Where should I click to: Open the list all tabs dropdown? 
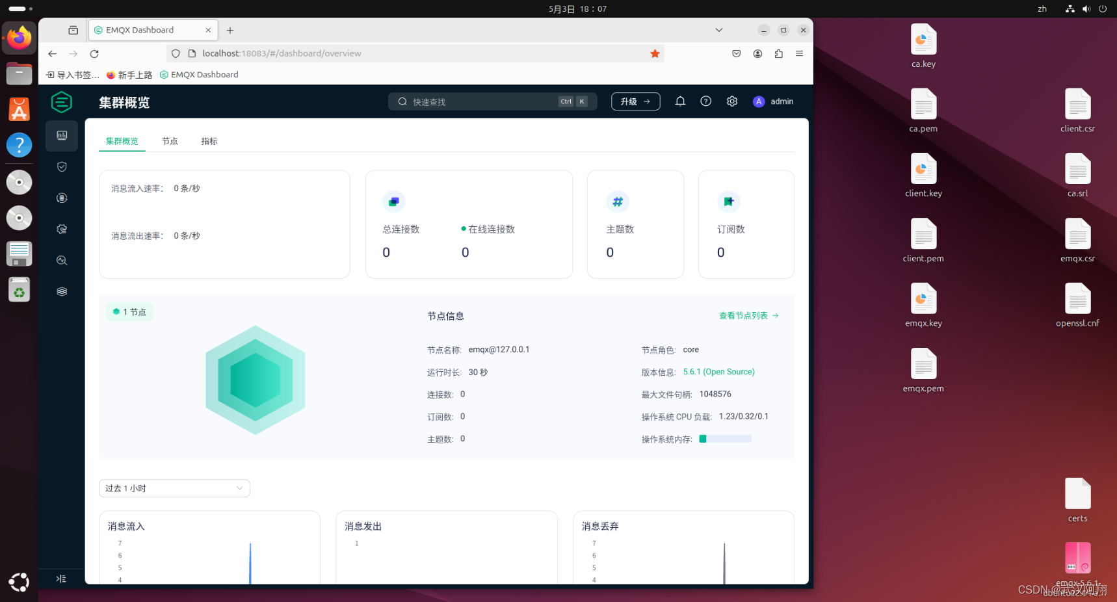point(718,30)
